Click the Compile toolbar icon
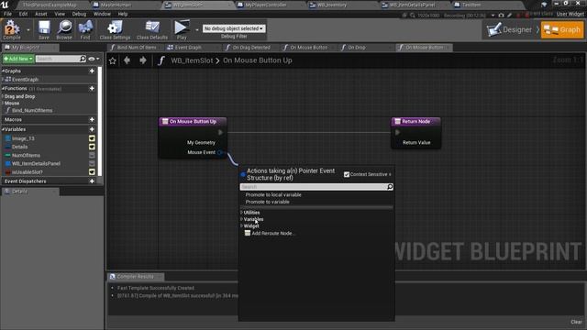The image size is (587, 330). (12, 29)
